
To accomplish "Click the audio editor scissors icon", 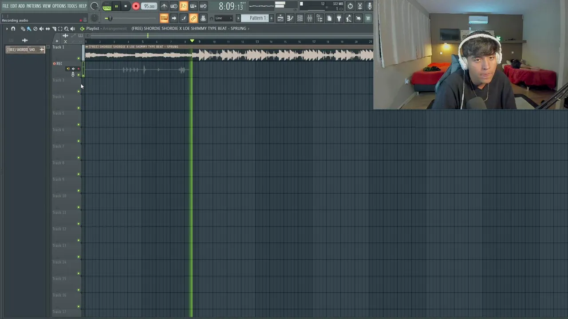I will 360,6.
